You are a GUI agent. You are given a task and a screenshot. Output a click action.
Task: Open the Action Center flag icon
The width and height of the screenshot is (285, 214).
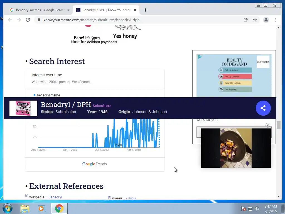click(243, 209)
